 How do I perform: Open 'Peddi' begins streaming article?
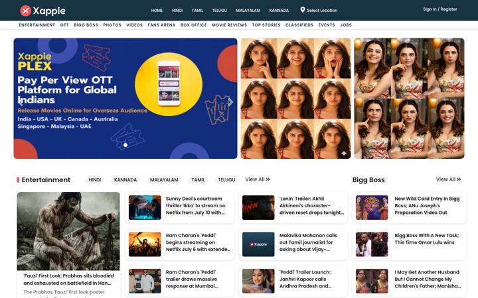tap(198, 242)
